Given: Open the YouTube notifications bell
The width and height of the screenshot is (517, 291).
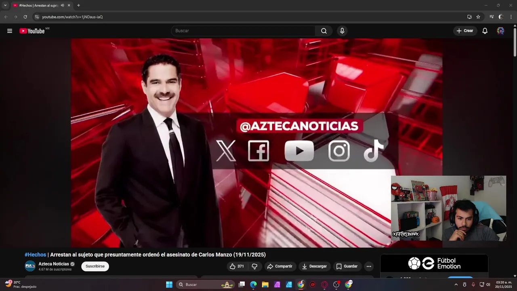Looking at the screenshot, I should click(485, 31).
